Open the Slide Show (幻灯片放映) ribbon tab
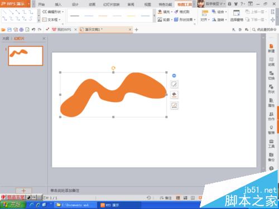Screen dimensions: 279x209 111,4
